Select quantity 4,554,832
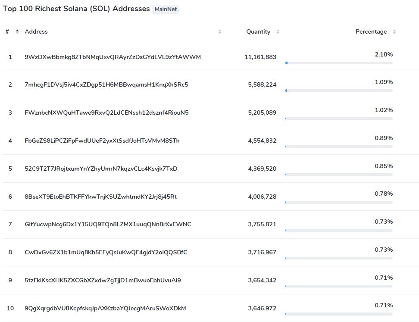 [x=262, y=141]
